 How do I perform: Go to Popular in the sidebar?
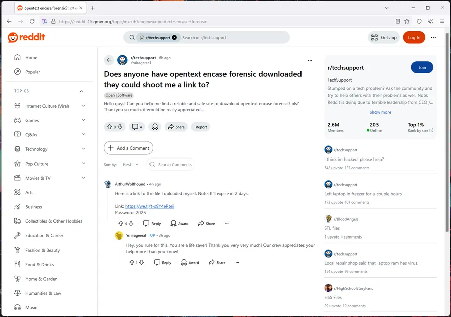(x=33, y=72)
